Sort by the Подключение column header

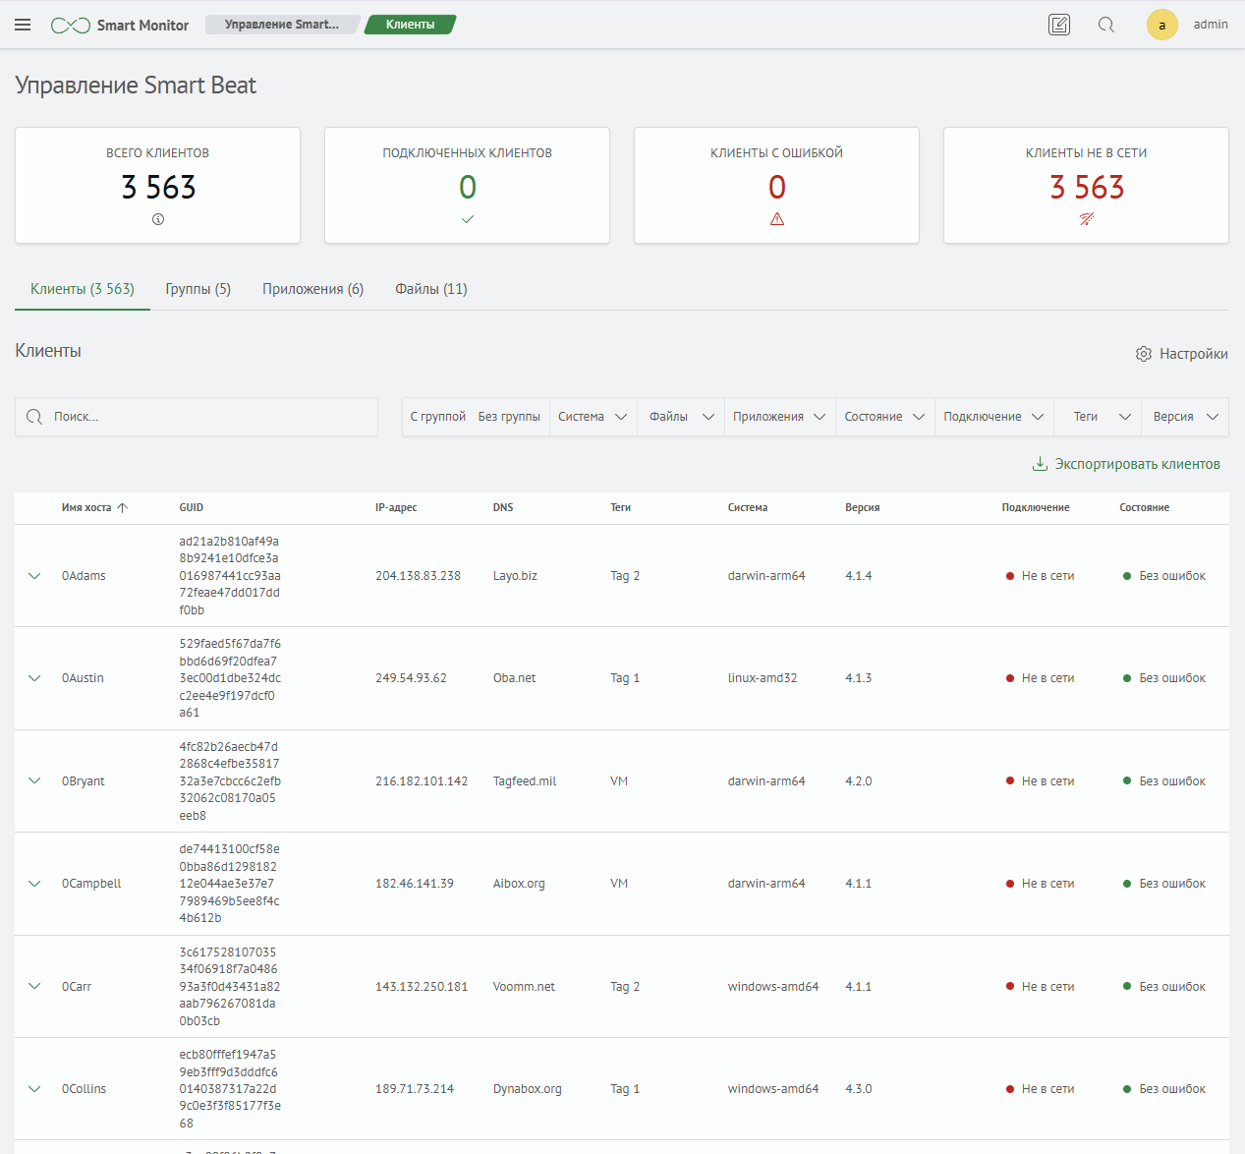click(1036, 508)
